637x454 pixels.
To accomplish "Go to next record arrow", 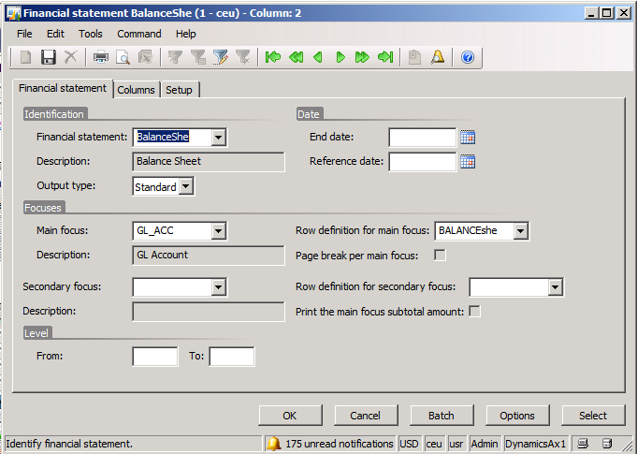I will tap(340, 57).
